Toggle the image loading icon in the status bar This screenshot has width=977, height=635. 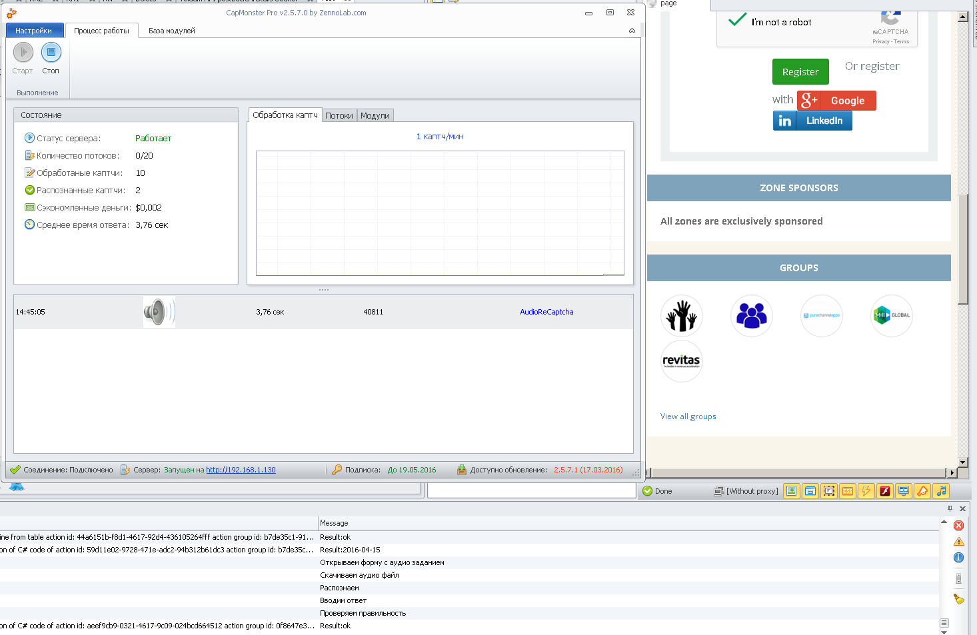791,491
